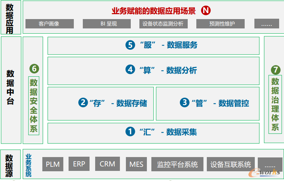Screen dimensions: 284x181
Task: Click the “管” quoted character
Action: point(199,104)
